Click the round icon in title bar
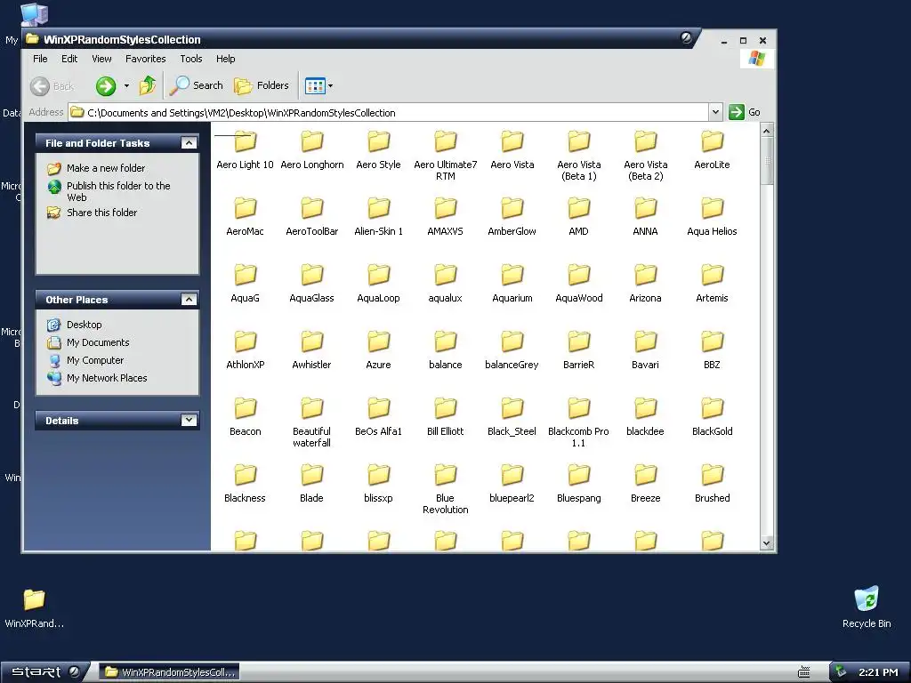 [x=686, y=37]
